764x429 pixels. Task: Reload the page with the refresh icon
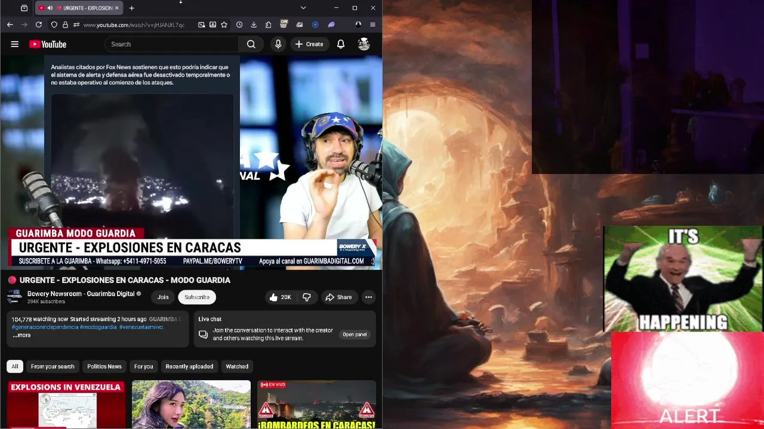(x=39, y=24)
